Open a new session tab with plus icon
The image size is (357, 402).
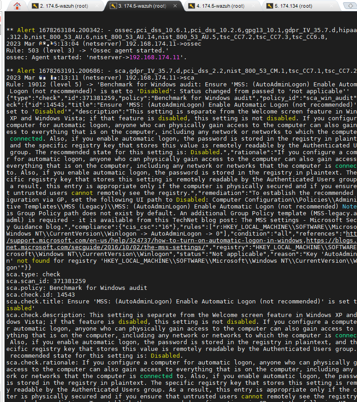pyautogui.click(x=350, y=6)
